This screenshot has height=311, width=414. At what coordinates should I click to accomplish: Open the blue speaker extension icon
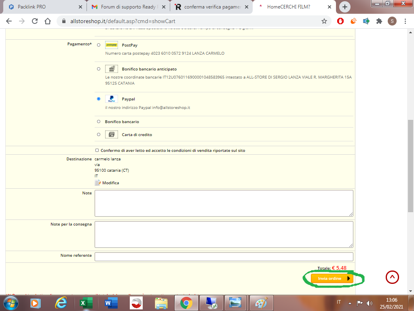(366, 21)
